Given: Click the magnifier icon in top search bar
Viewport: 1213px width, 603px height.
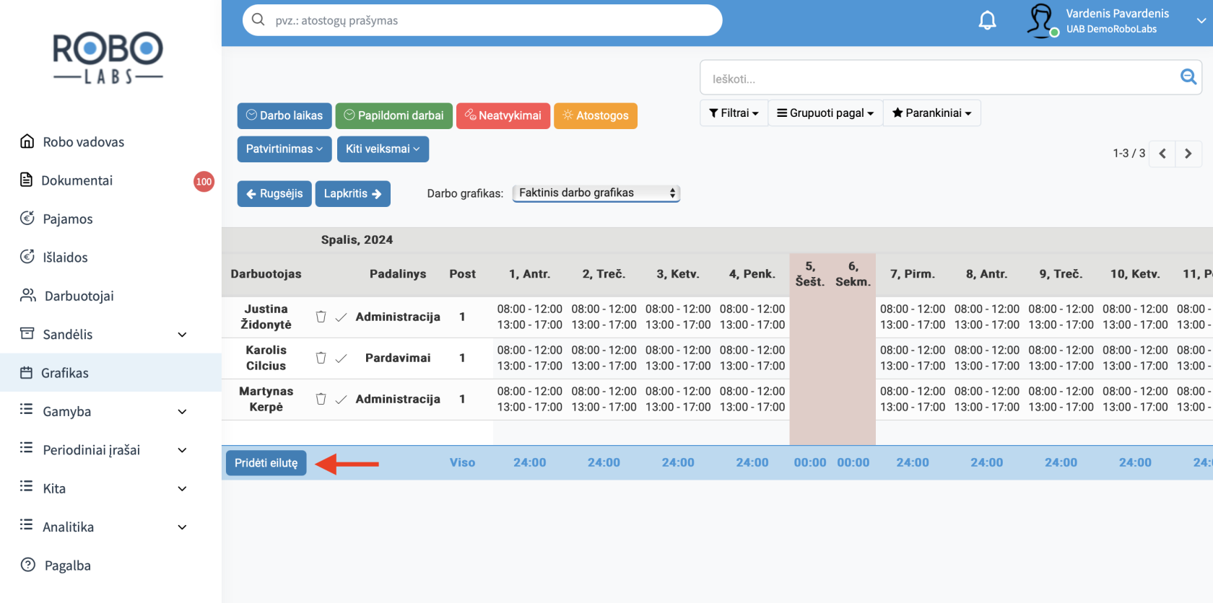Looking at the screenshot, I should (258, 19).
